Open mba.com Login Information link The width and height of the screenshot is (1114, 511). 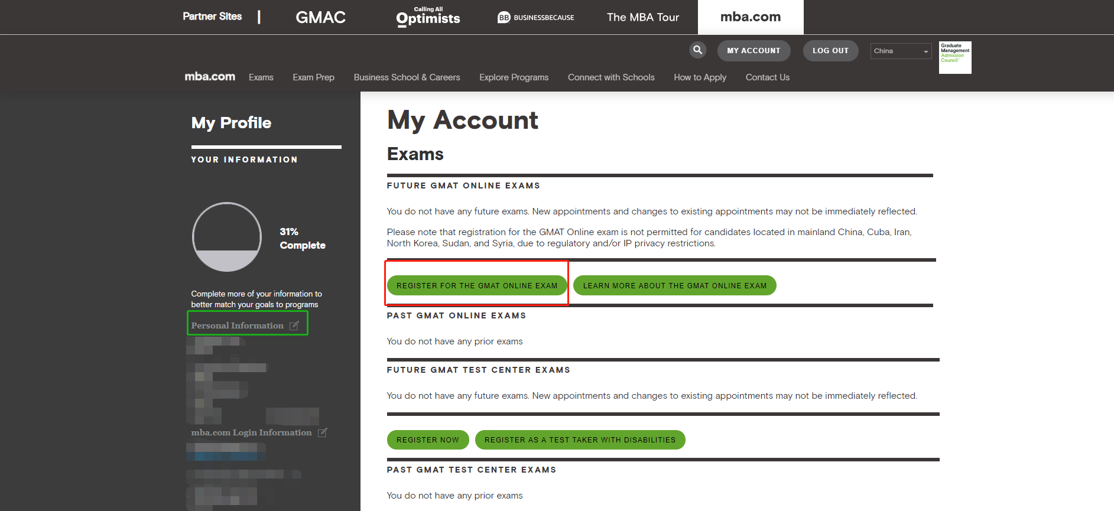click(x=251, y=432)
